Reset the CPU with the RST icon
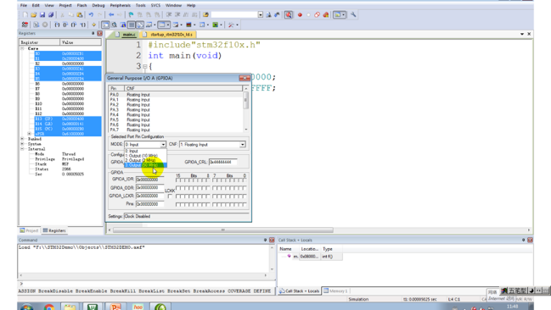The image size is (551, 310). pos(25,25)
